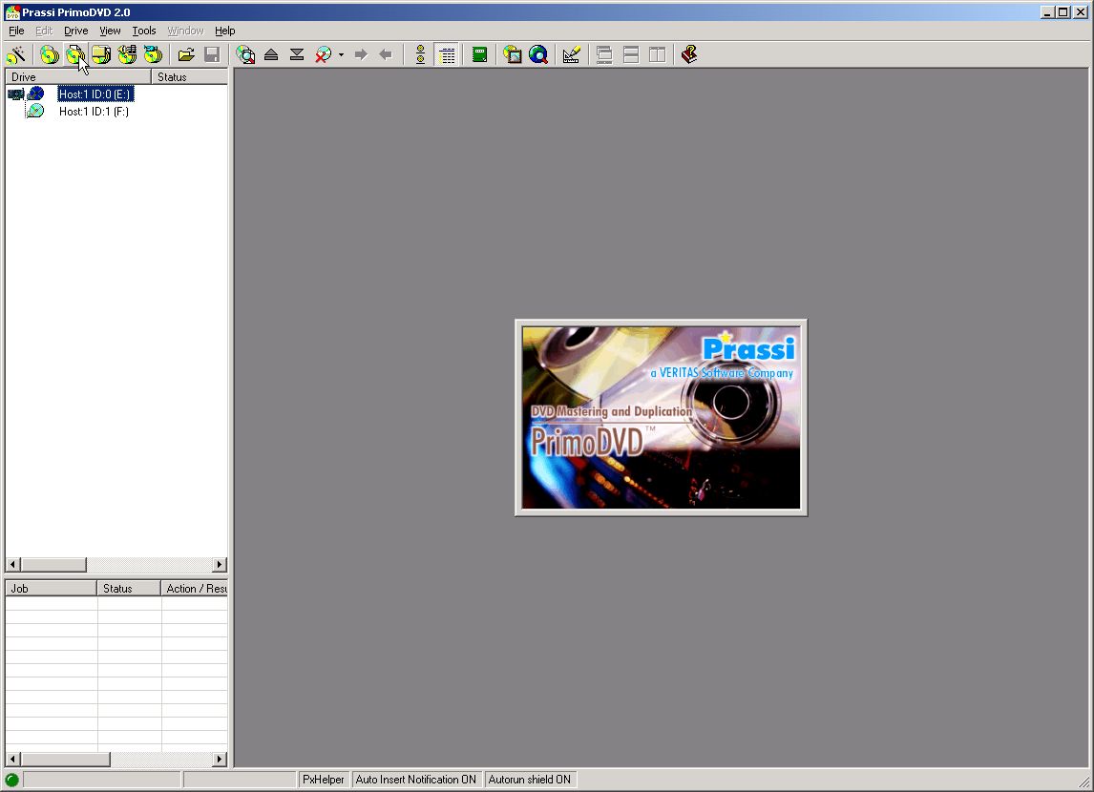Viewport: 1094px width, 792px height.
Task: Launch the disc wizard with the wand icon
Action: point(16,54)
